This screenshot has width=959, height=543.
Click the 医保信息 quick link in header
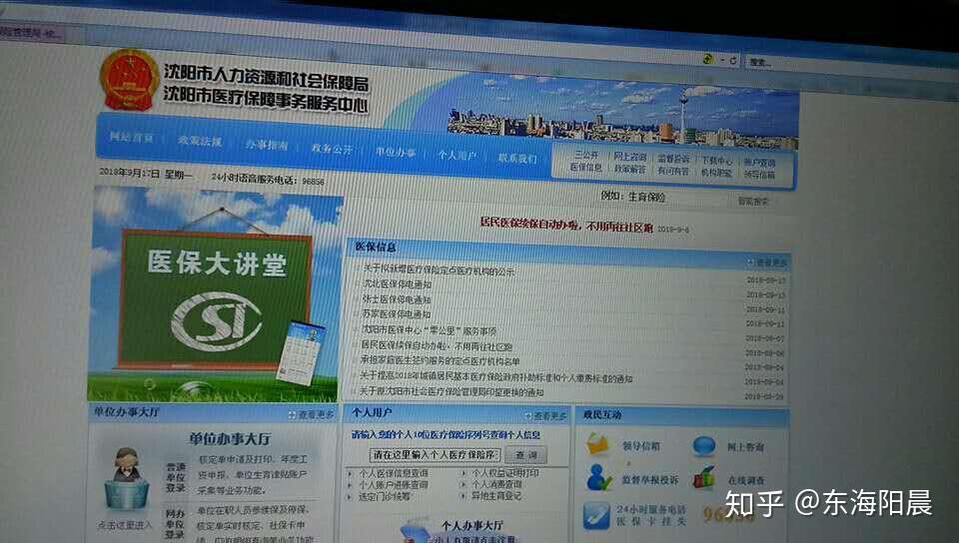pos(586,167)
